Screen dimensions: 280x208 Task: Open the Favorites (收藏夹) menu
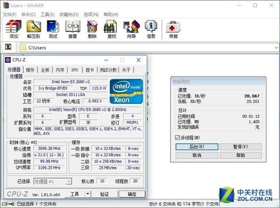pyautogui.click(x=69, y=14)
